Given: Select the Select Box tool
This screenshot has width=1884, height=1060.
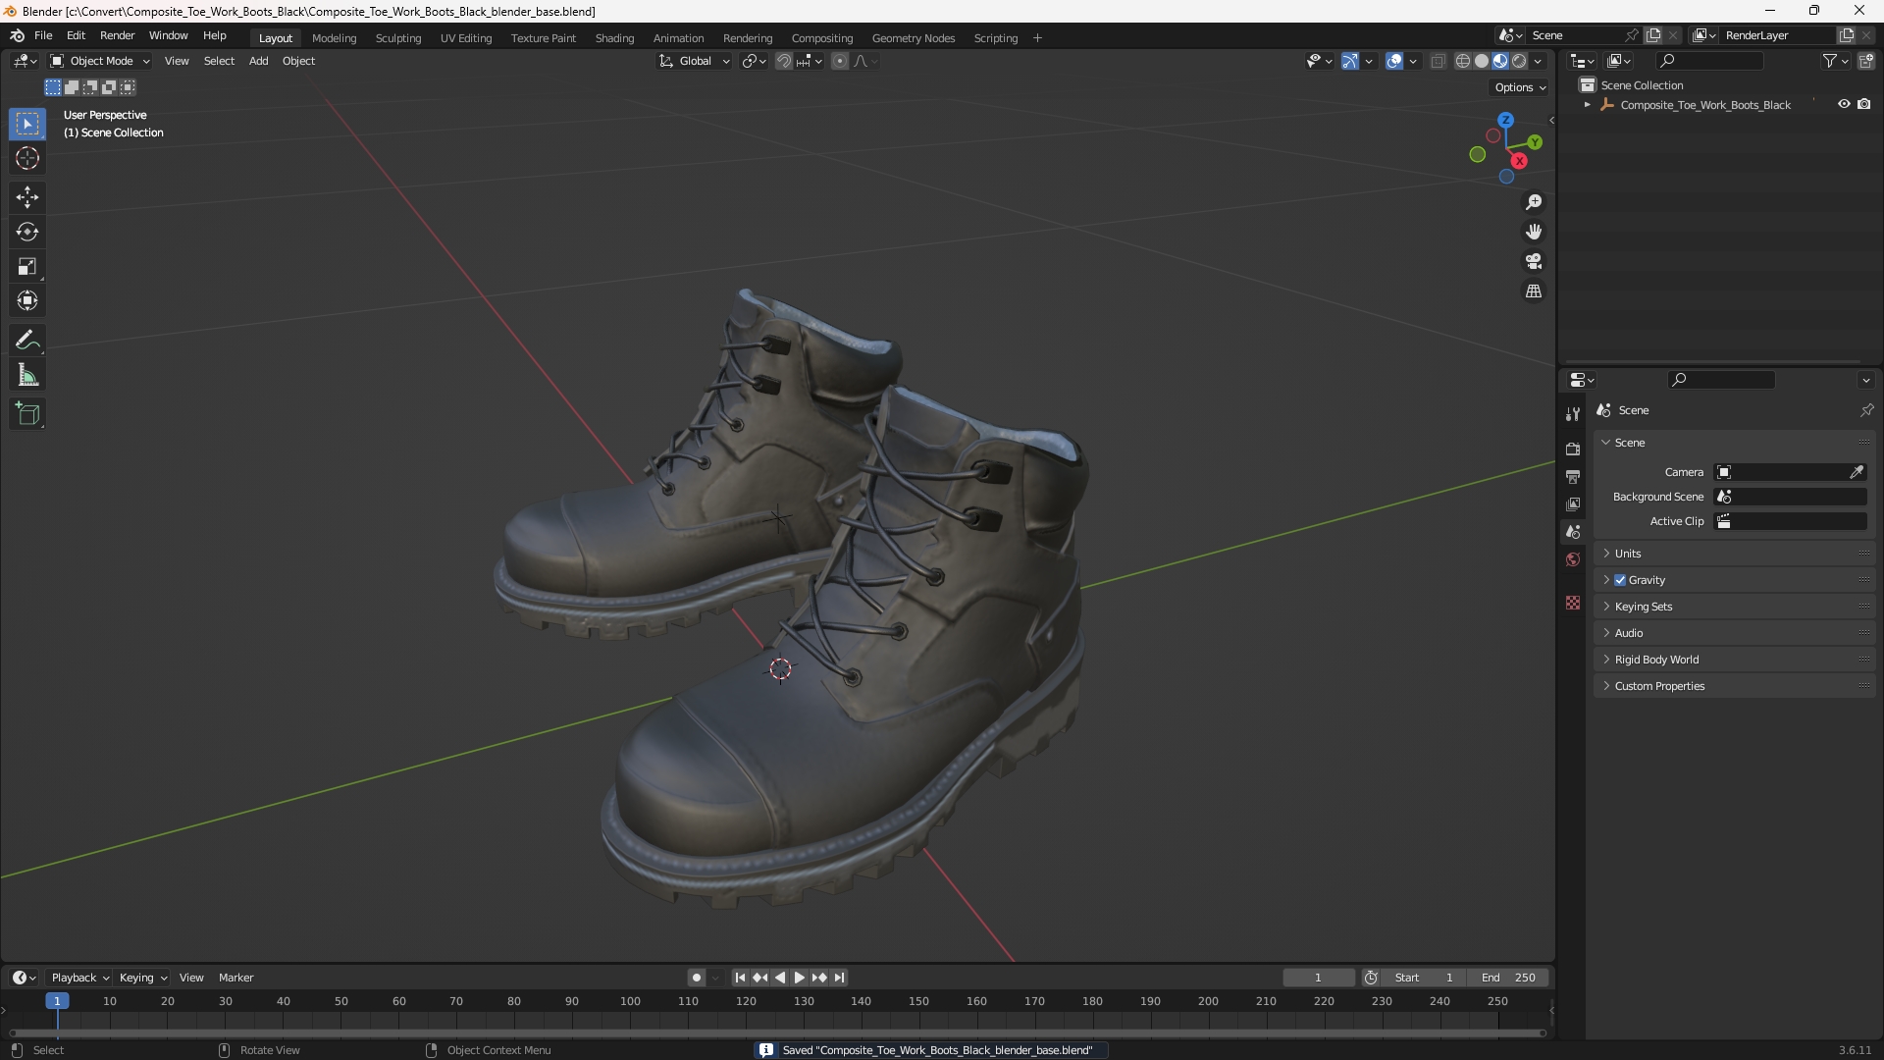Looking at the screenshot, I should tap(27, 124).
